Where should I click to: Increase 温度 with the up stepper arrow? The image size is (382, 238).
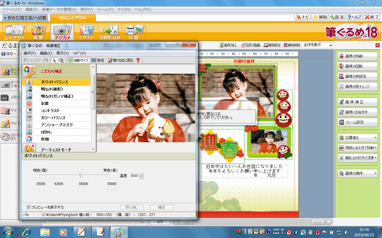click(141, 175)
